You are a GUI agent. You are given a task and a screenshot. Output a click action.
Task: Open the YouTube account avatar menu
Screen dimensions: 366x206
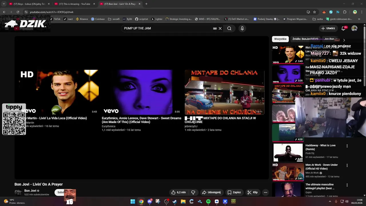click(354, 28)
